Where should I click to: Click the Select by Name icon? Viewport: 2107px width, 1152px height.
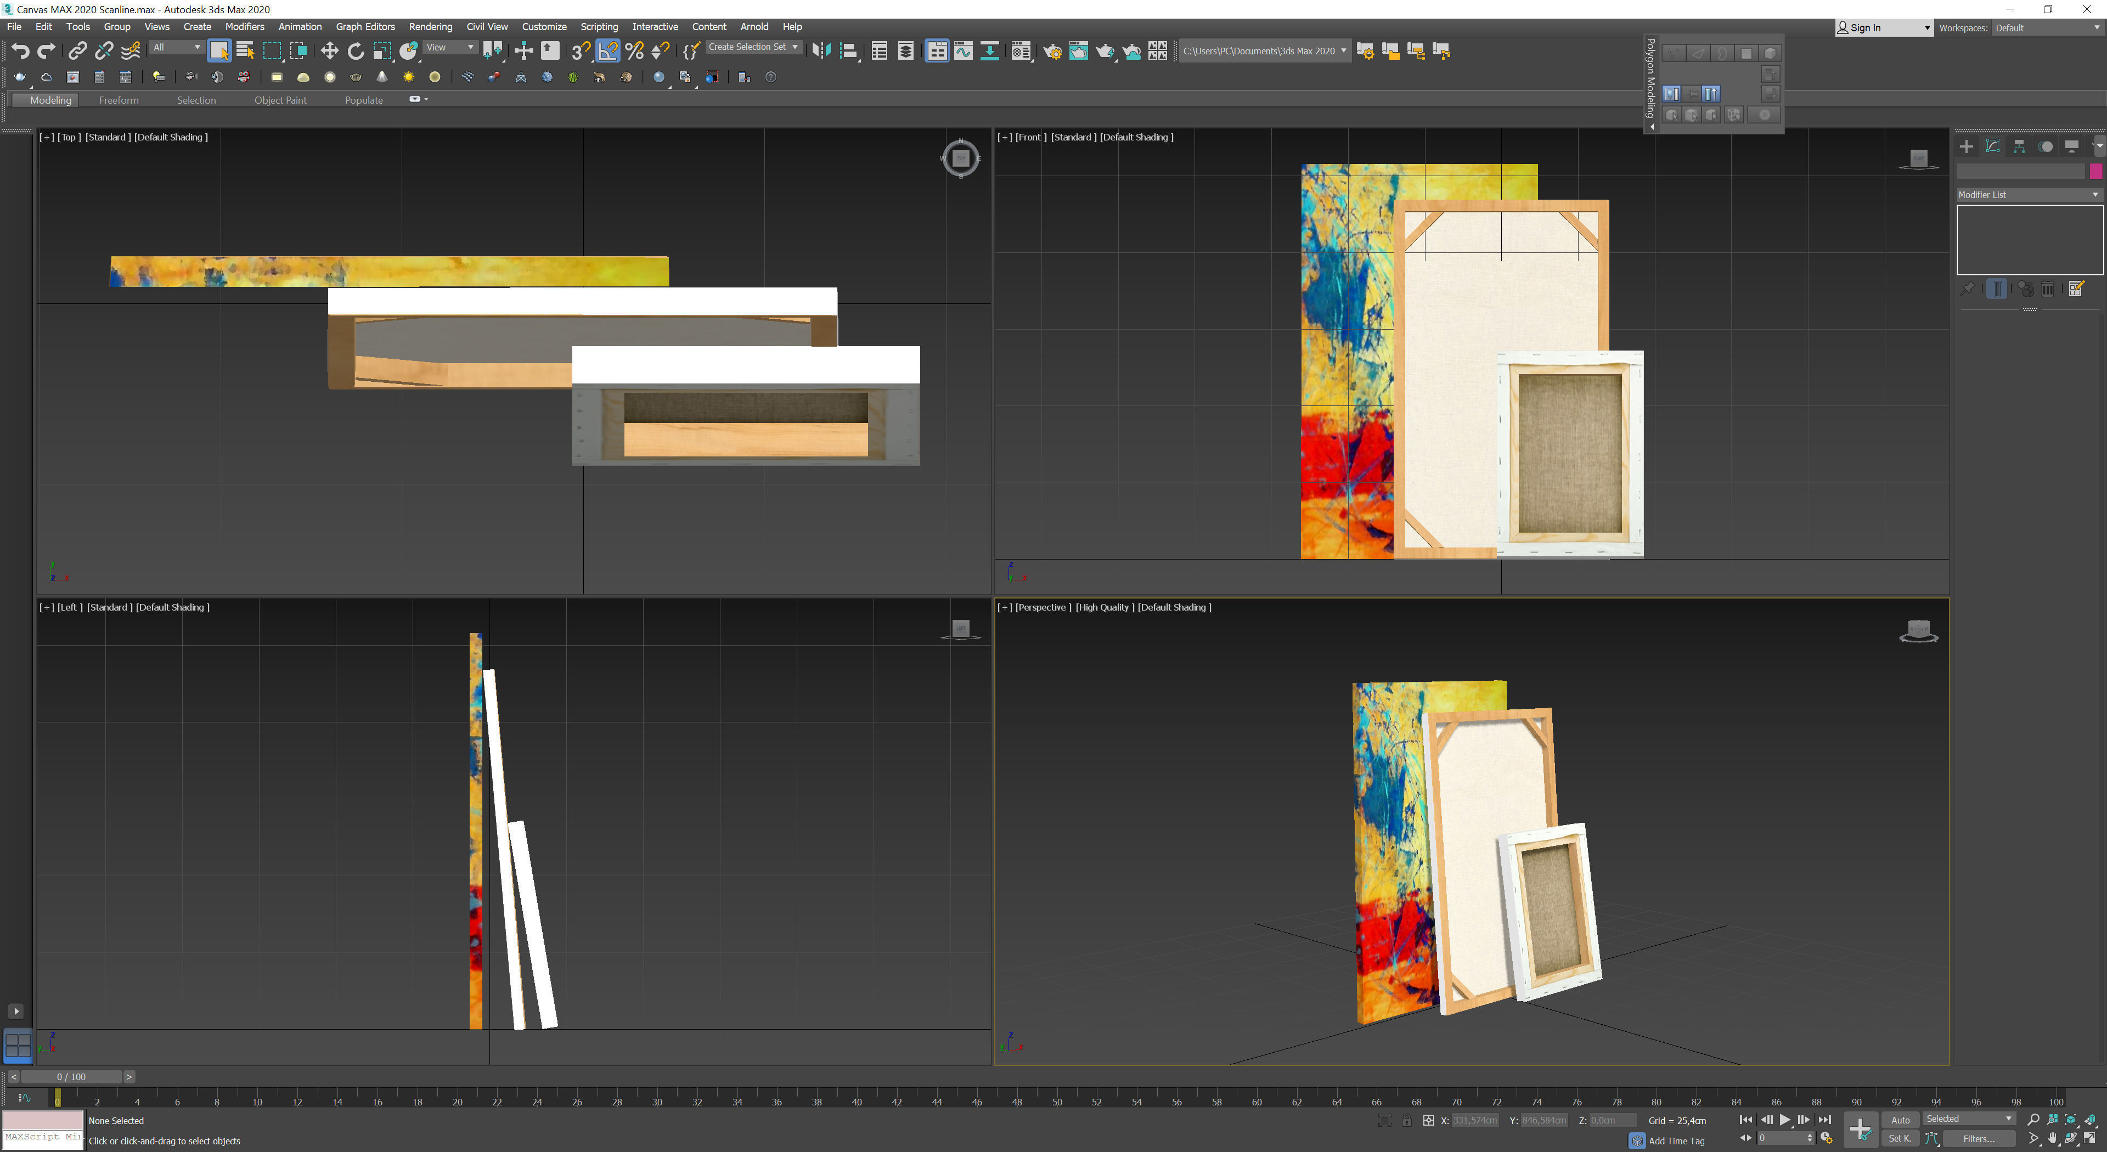(245, 50)
